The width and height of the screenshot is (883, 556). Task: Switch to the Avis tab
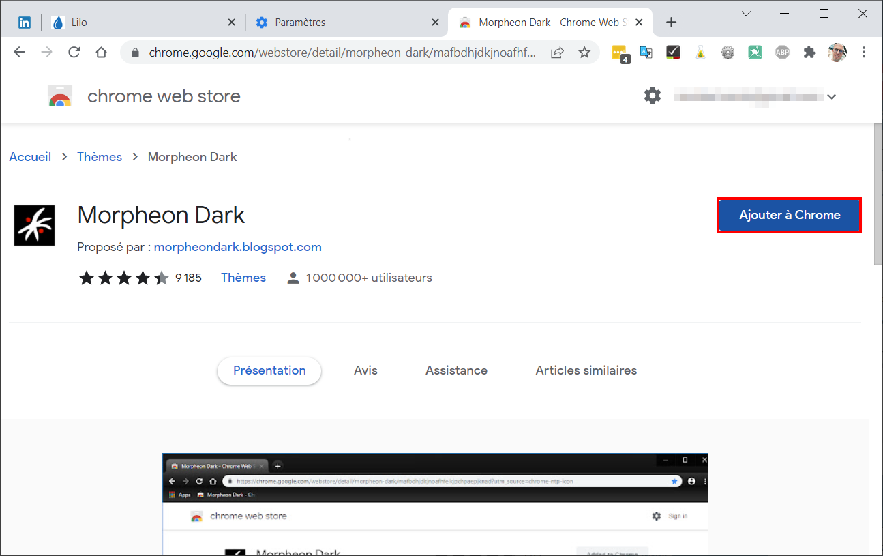[x=365, y=370]
